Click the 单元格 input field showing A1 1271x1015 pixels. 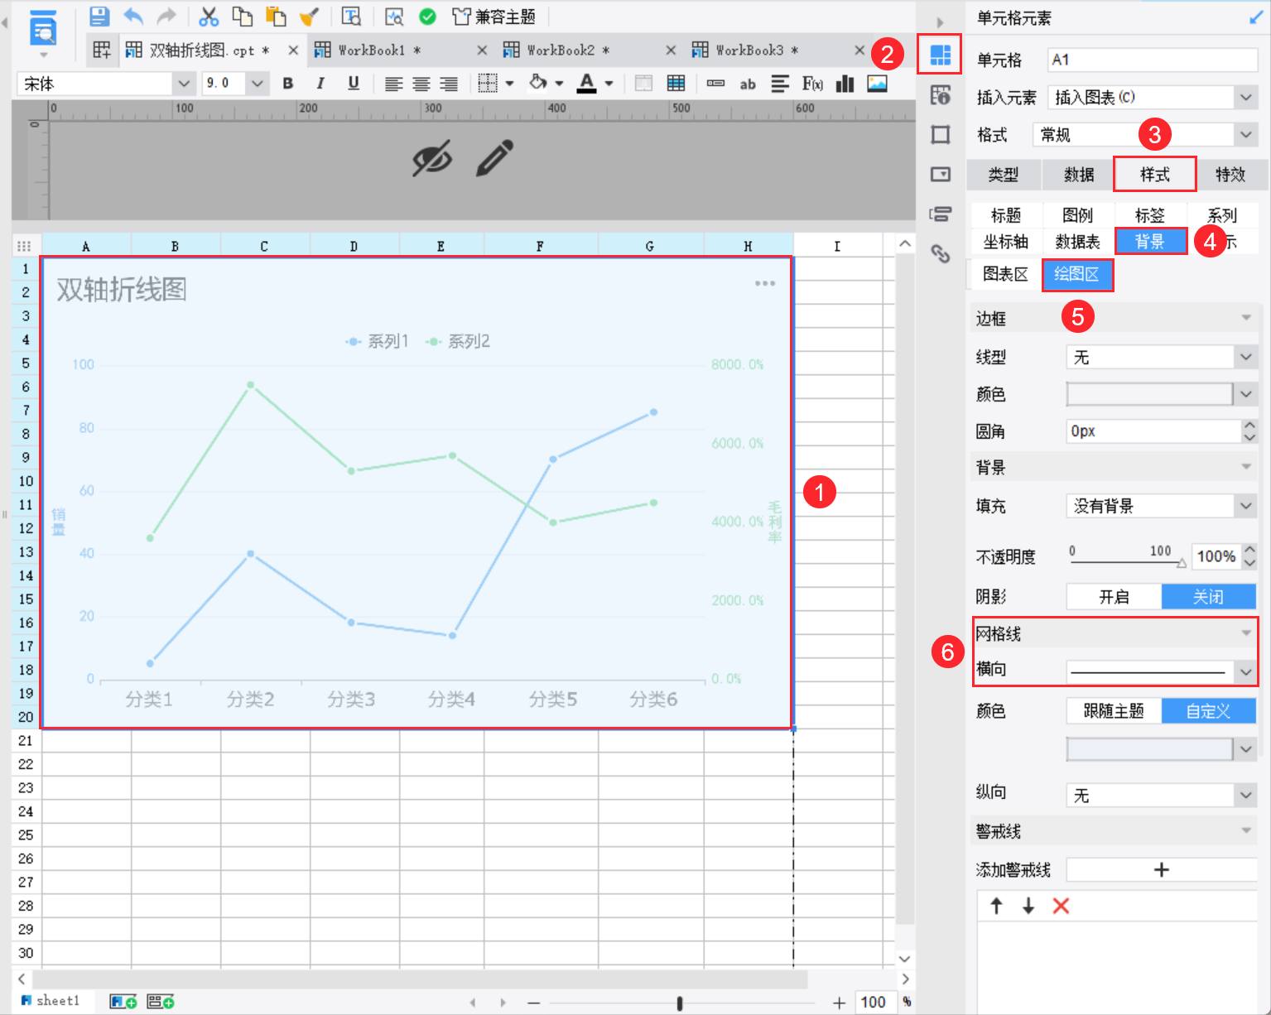pos(1153,60)
